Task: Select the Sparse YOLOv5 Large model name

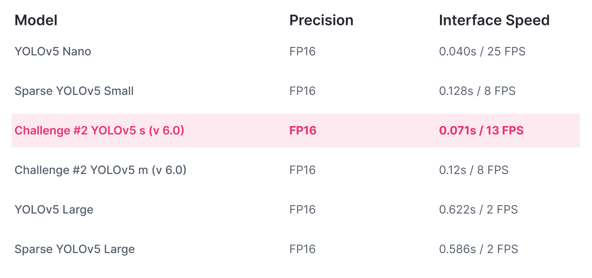Action: pos(74,249)
